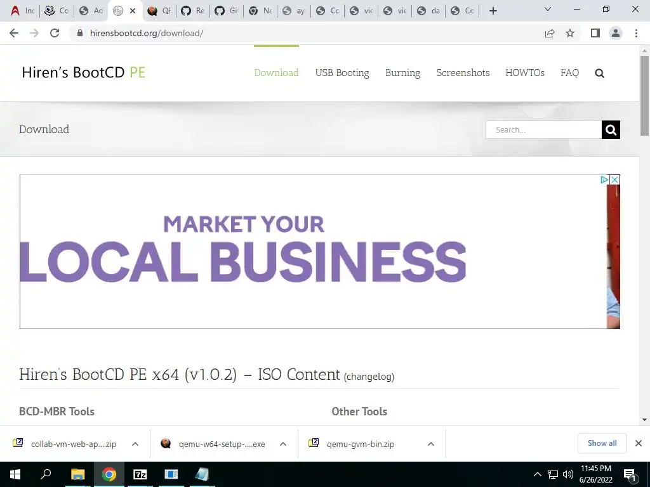Open a new tab with plus button

coord(493,11)
